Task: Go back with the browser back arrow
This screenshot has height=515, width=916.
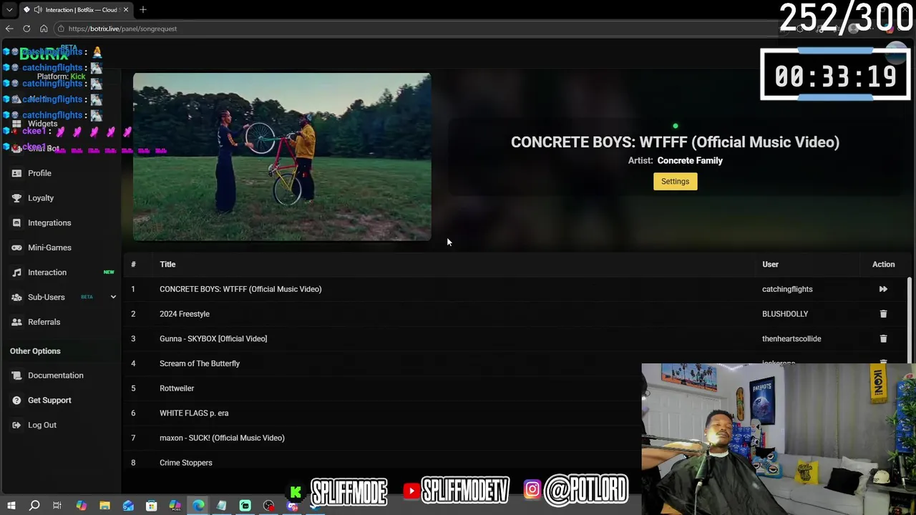Action: [9, 29]
